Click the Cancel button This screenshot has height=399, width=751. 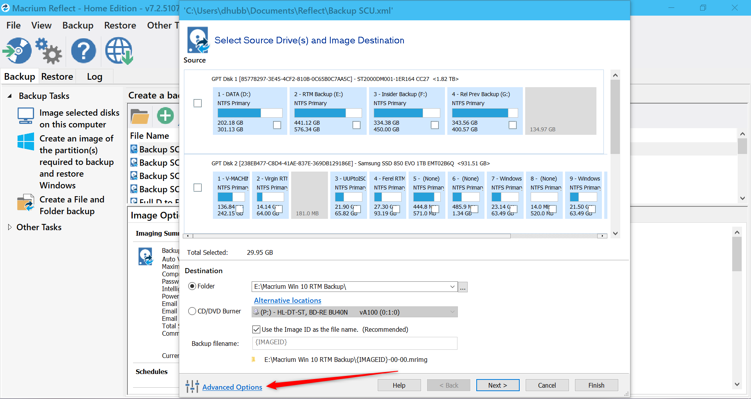coord(547,385)
